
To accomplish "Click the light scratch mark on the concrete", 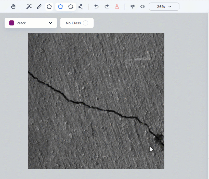I will coord(139,59).
